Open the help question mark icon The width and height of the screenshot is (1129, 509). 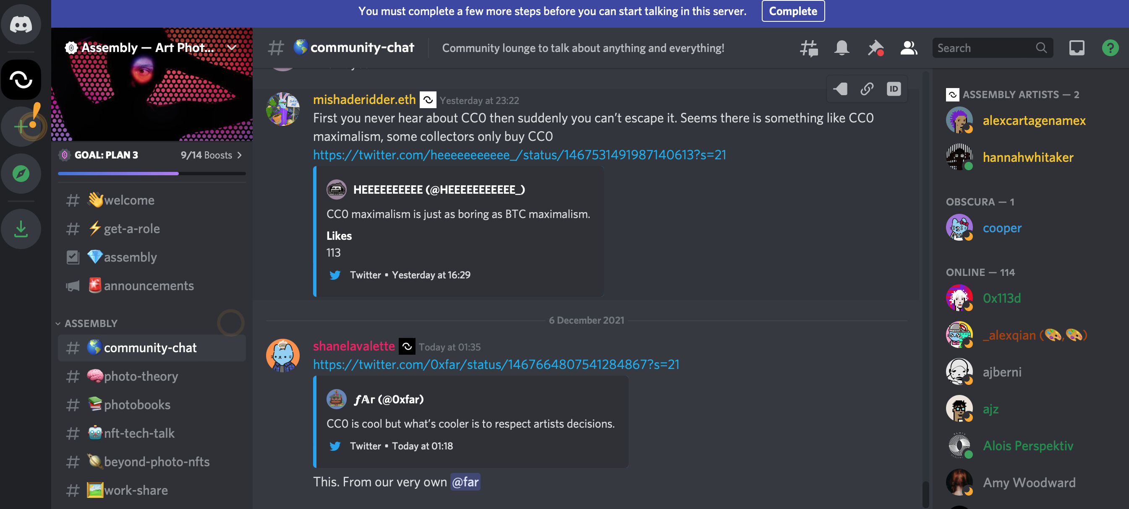coord(1110,48)
